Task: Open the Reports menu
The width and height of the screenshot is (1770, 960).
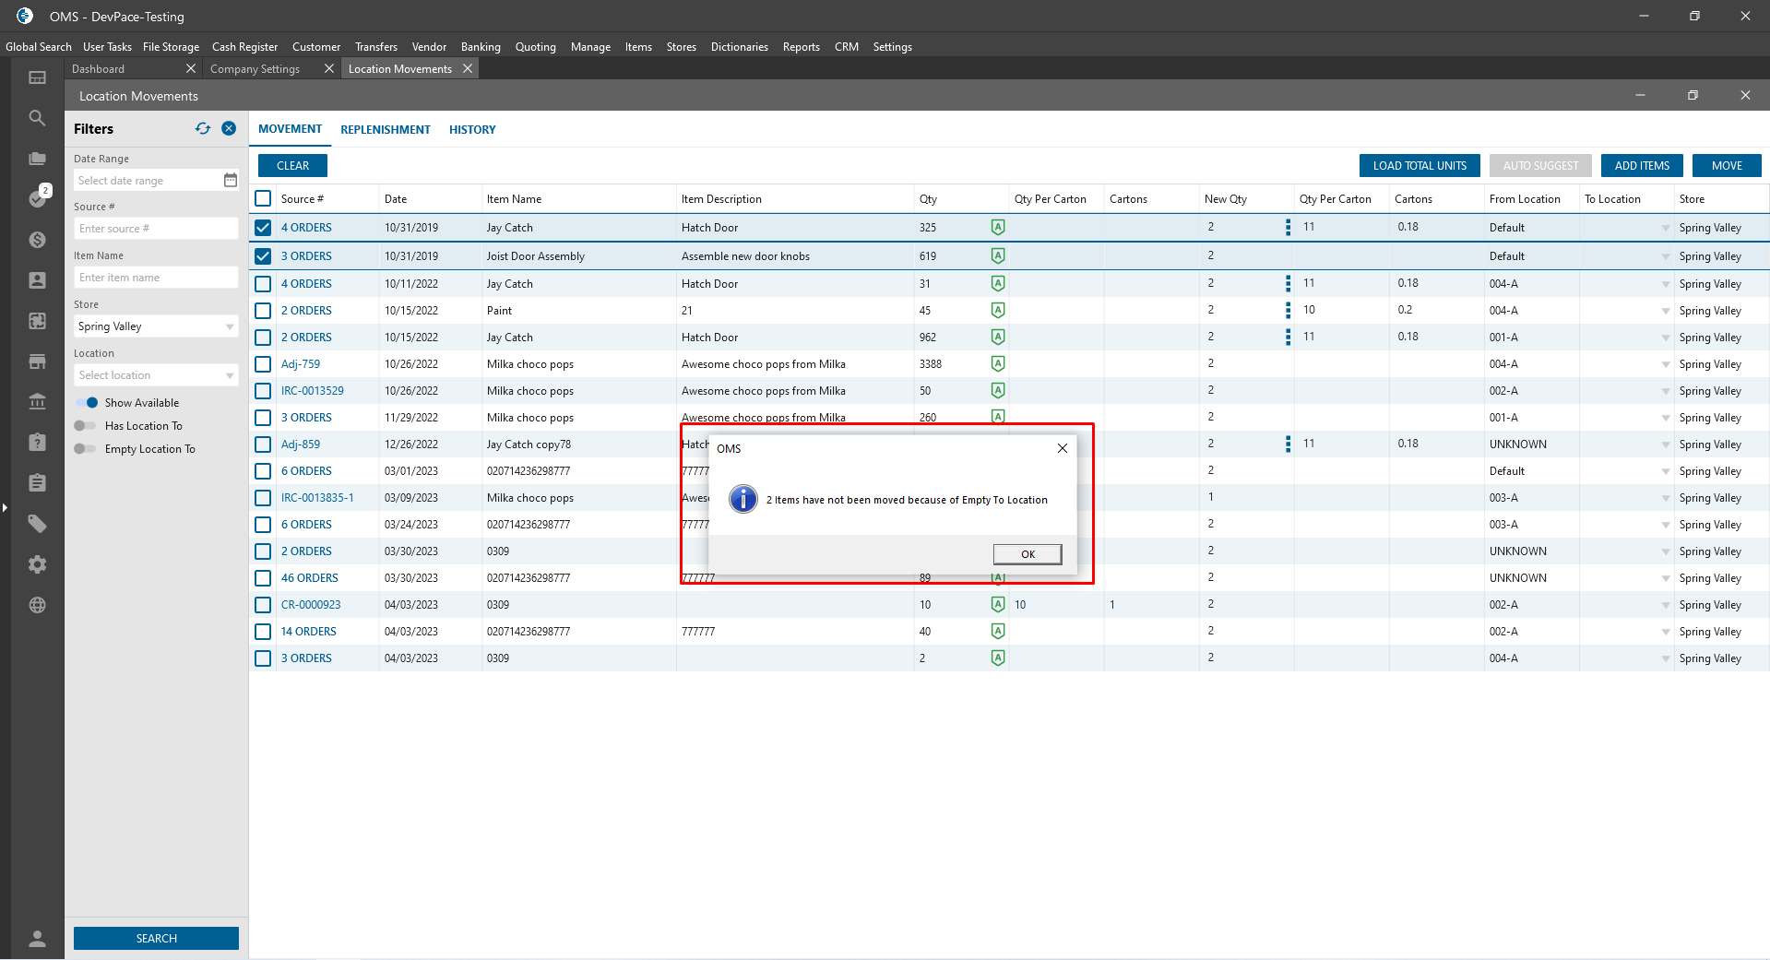Action: pyautogui.click(x=801, y=47)
